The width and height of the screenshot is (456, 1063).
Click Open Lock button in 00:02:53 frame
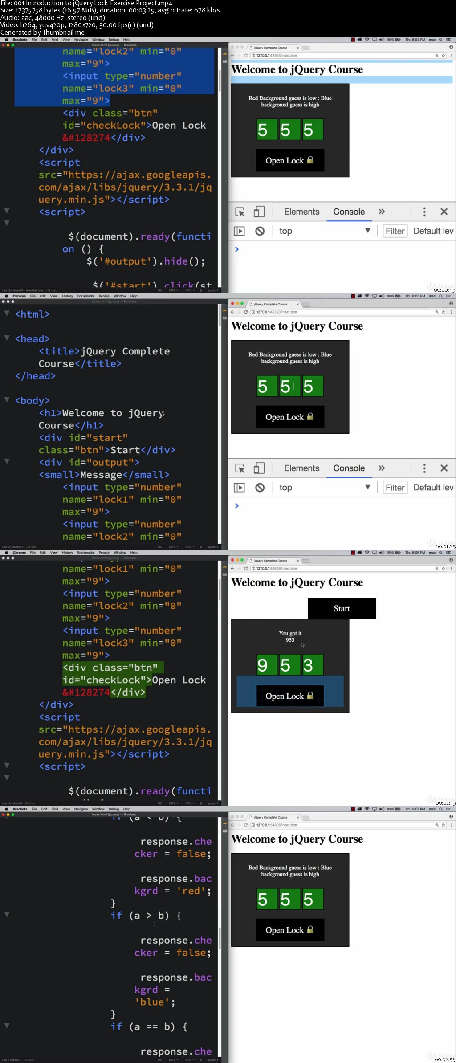coord(290,930)
